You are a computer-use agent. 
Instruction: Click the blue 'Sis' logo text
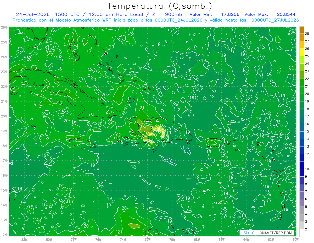coord(246,233)
